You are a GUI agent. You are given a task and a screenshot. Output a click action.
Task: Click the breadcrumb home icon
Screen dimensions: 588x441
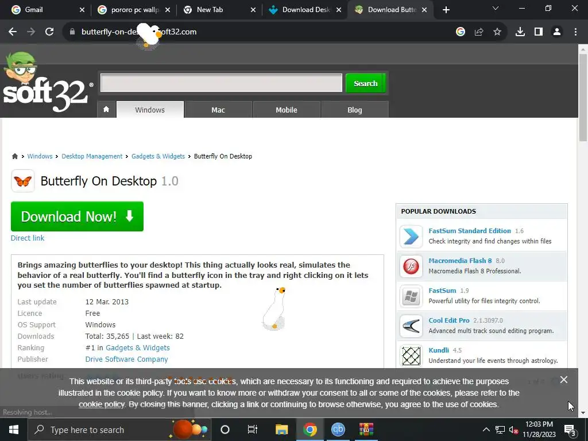pyautogui.click(x=14, y=156)
